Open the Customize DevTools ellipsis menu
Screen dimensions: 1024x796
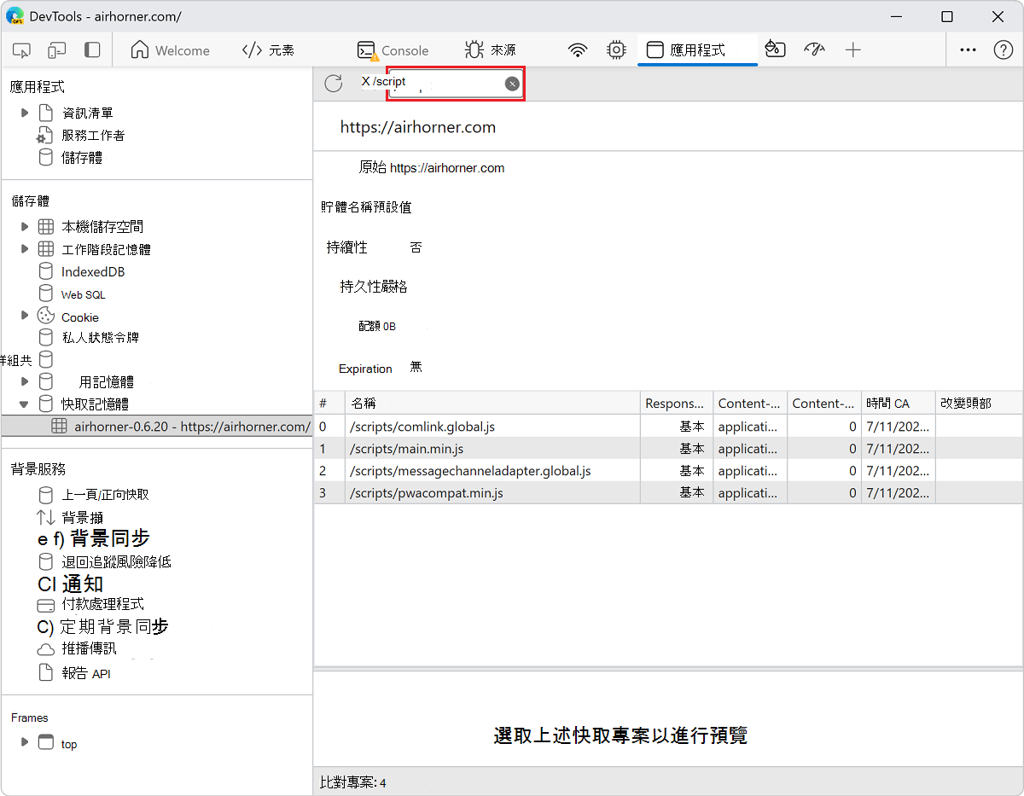(x=968, y=50)
